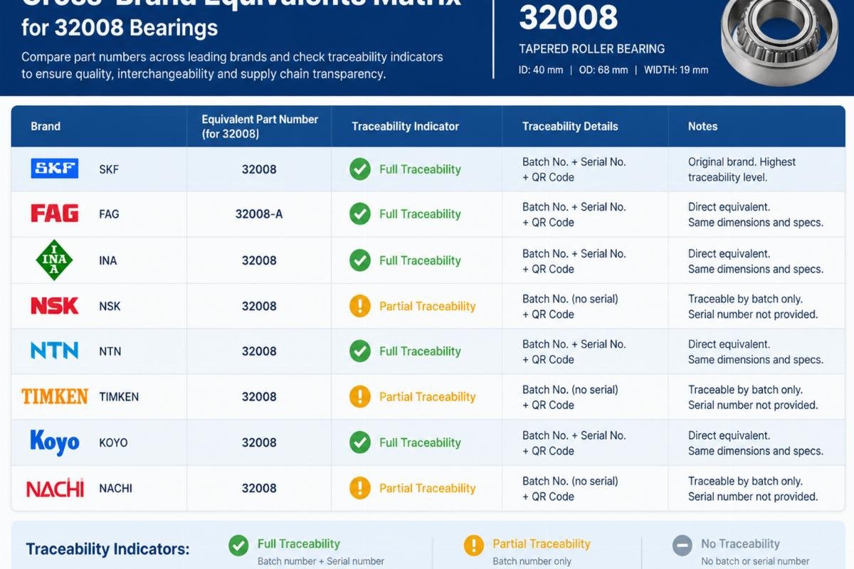The width and height of the screenshot is (854, 569).
Task: Click SKF note 'Original brand. Highest traceability level.'
Action: tap(742, 169)
